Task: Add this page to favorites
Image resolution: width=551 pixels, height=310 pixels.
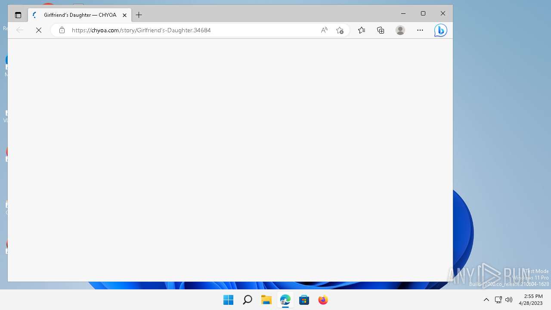Action: point(340,30)
